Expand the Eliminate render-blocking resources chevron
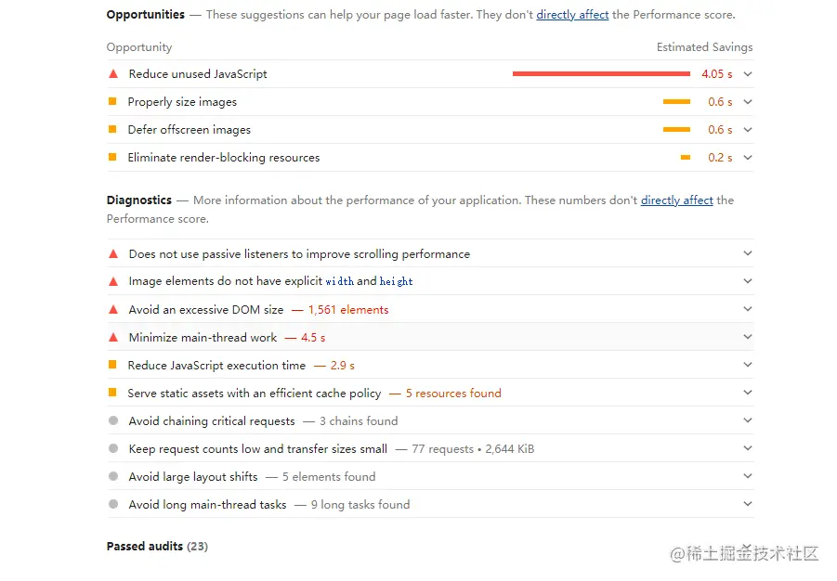837x581 pixels. [748, 158]
